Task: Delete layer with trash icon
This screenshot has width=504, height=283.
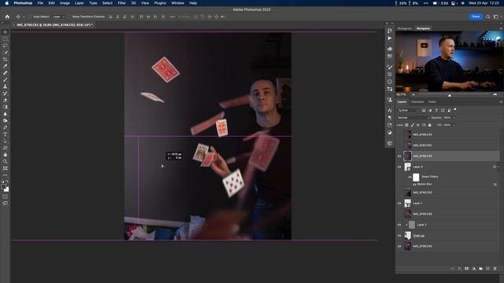Action: [x=495, y=269]
